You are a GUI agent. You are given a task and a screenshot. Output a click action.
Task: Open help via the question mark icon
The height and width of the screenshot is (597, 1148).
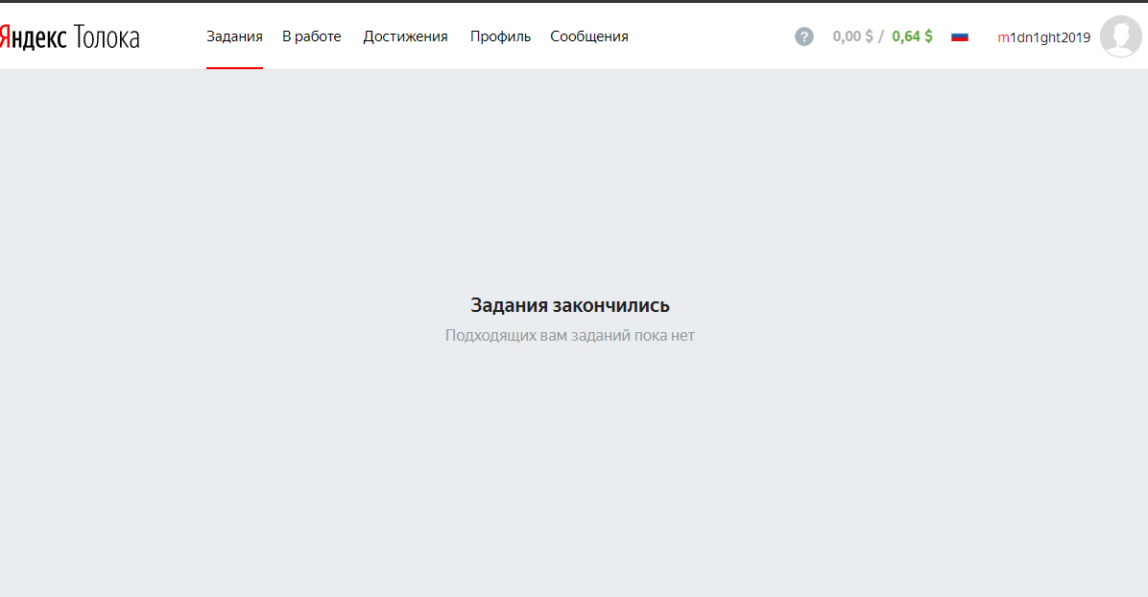pyautogui.click(x=804, y=36)
